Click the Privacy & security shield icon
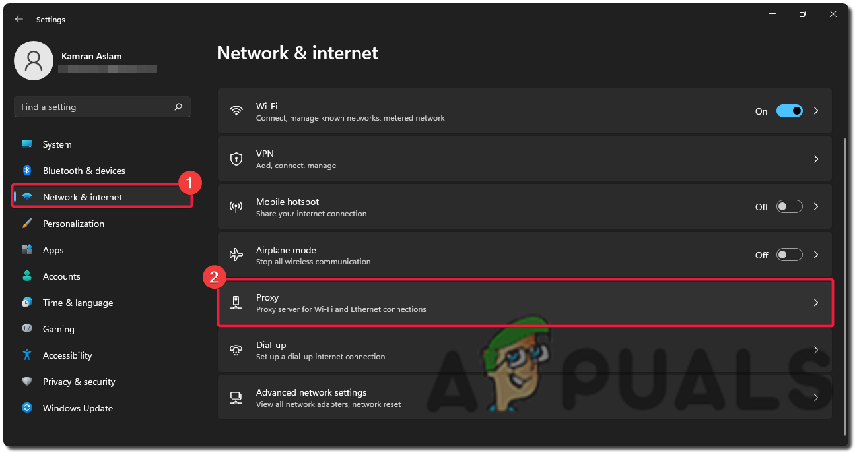 [x=27, y=382]
